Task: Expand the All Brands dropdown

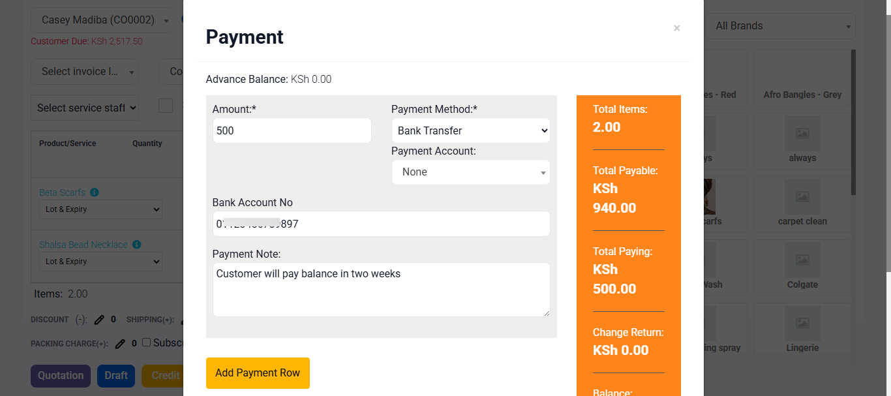Action: (x=780, y=26)
